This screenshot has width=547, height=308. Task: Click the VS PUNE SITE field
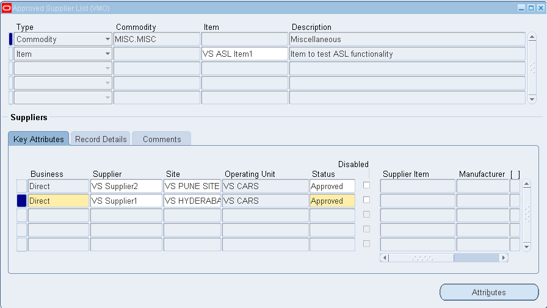192,187
